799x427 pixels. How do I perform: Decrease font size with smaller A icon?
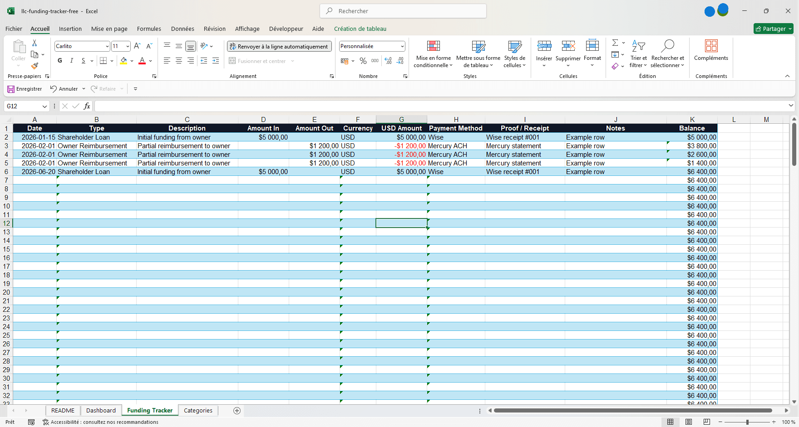pos(149,46)
